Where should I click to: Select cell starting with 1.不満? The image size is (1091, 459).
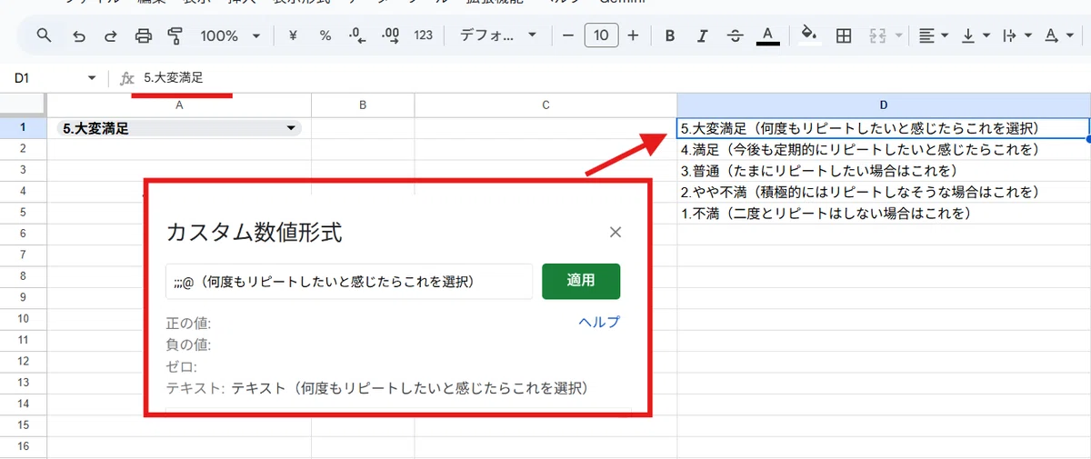tap(884, 214)
